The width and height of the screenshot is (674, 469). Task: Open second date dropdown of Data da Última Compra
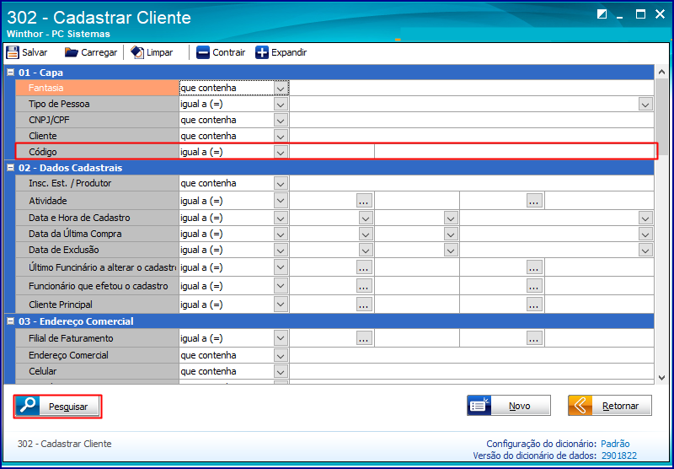(451, 234)
